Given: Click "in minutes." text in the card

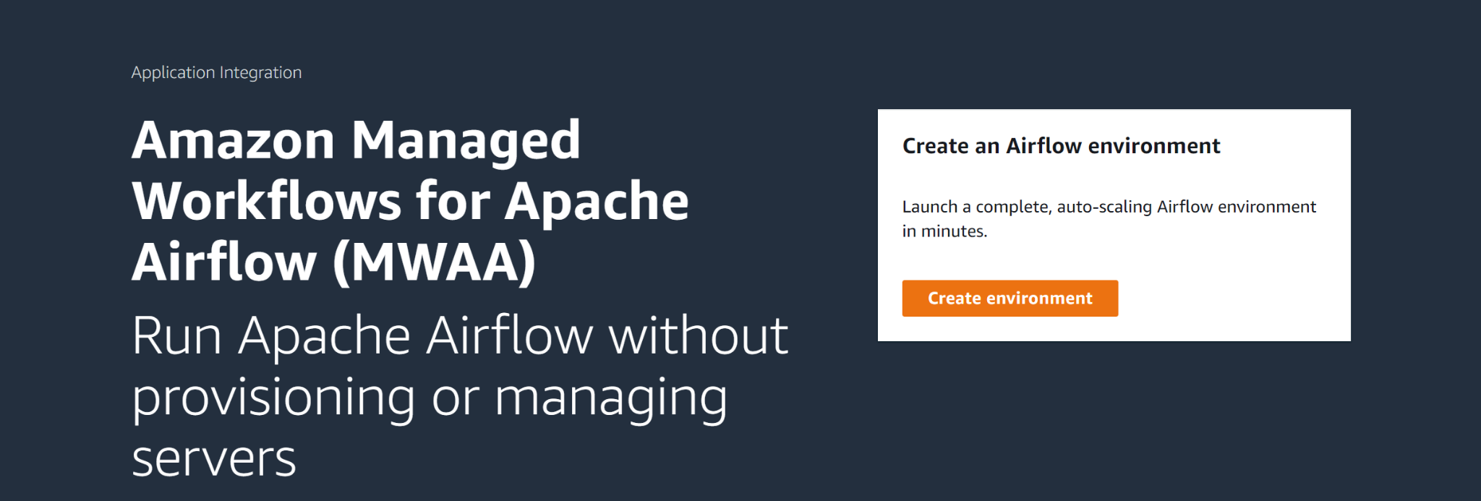Looking at the screenshot, I should click(x=944, y=231).
